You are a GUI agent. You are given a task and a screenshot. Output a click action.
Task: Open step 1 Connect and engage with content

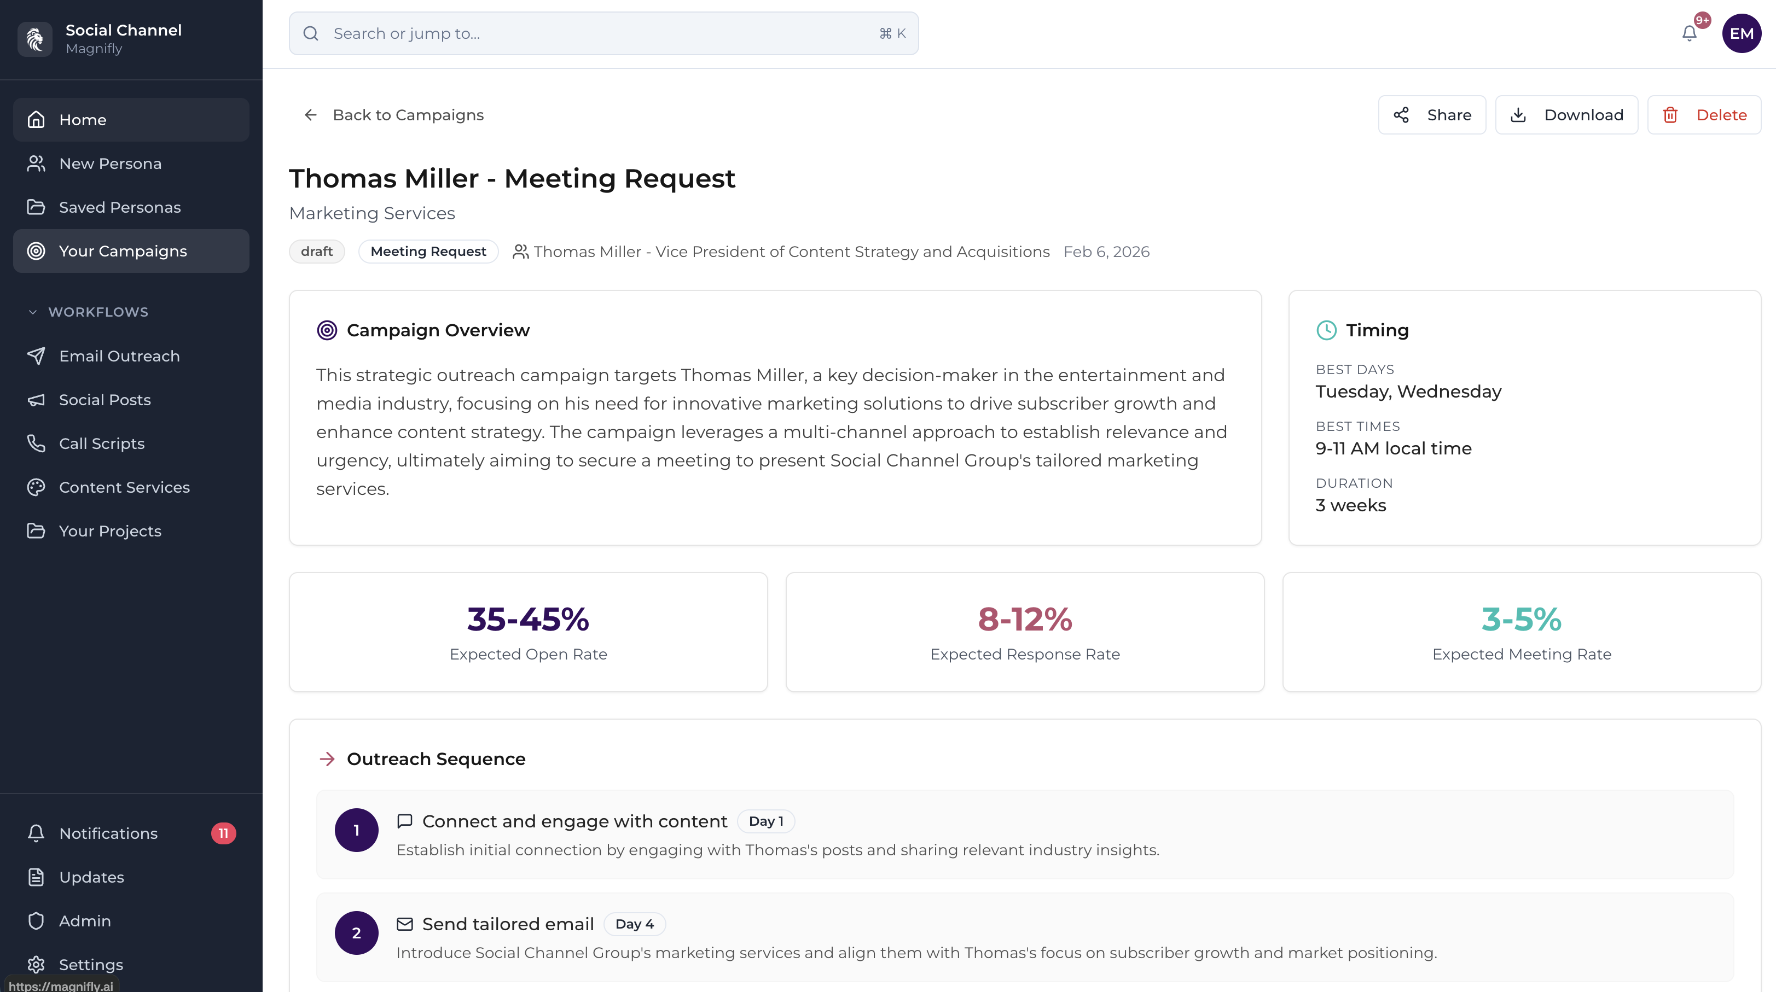[574, 821]
